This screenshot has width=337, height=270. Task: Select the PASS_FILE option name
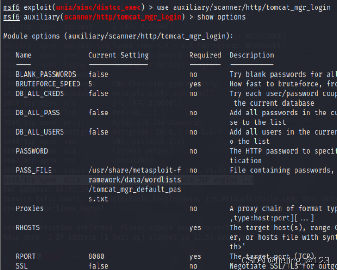(x=34, y=170)
